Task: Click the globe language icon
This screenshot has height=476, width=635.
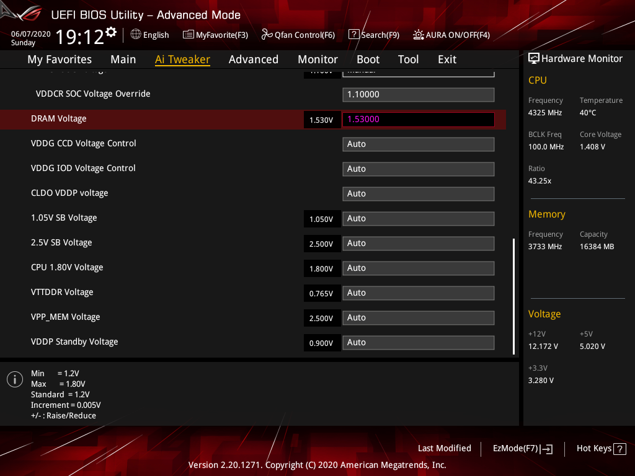Action: click(x=136, y=35)
